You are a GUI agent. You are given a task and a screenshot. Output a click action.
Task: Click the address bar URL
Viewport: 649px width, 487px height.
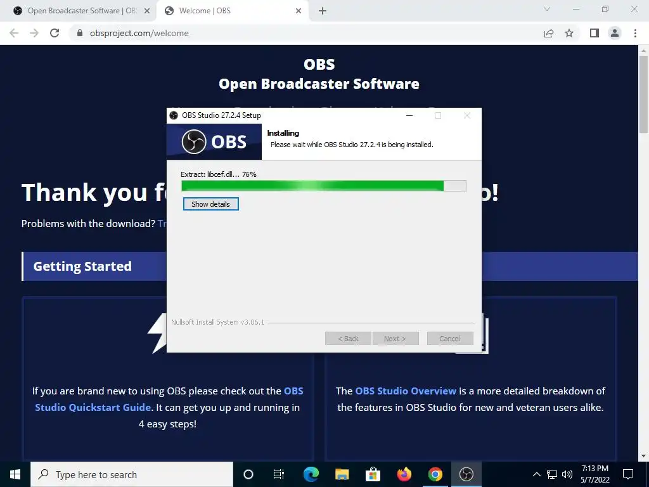coord(139,33)
